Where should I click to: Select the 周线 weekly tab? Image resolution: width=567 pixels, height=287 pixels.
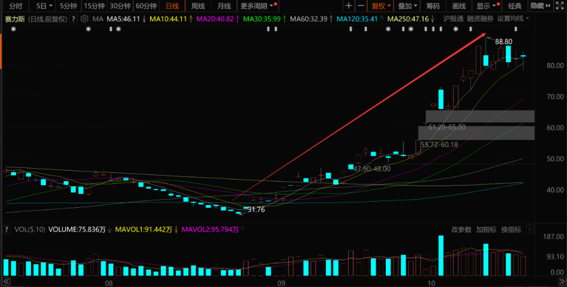(x=198, y=6)
